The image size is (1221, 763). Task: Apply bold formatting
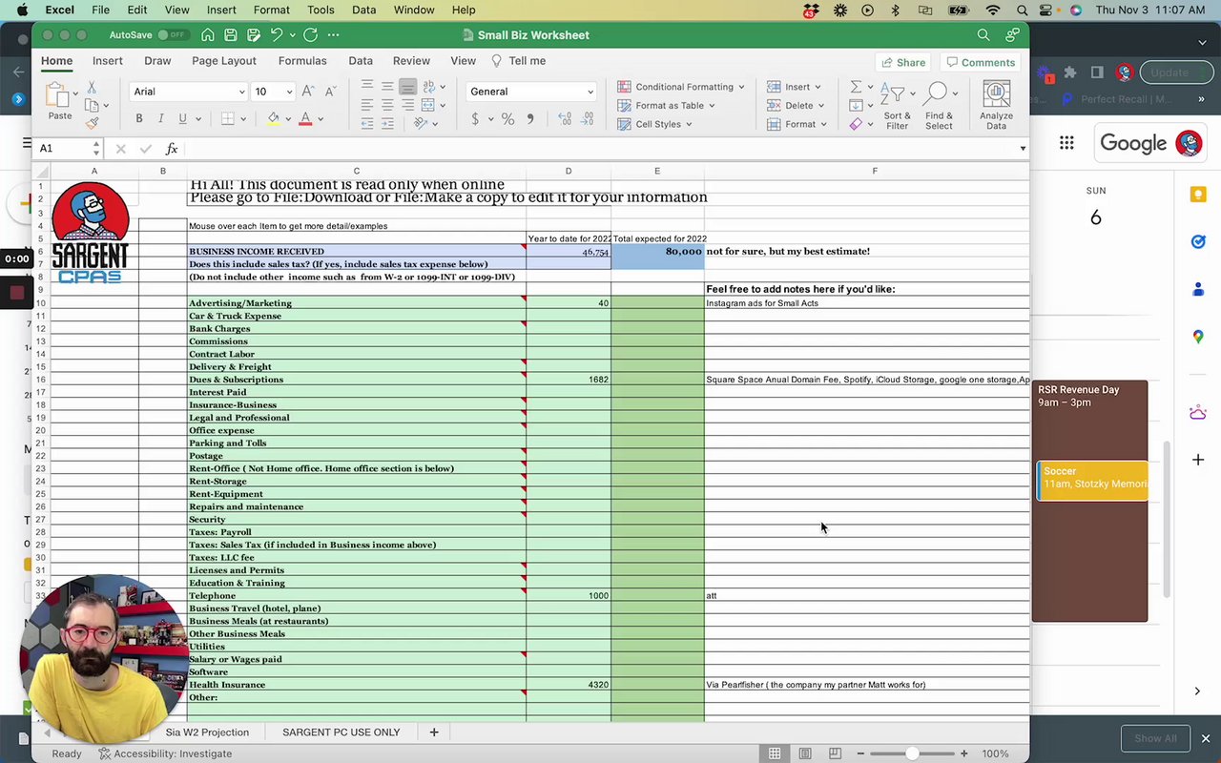pyautogui.click(x=139, y=119)
